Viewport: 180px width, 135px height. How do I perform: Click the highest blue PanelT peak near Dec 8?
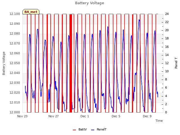click(x=139, y=20)
